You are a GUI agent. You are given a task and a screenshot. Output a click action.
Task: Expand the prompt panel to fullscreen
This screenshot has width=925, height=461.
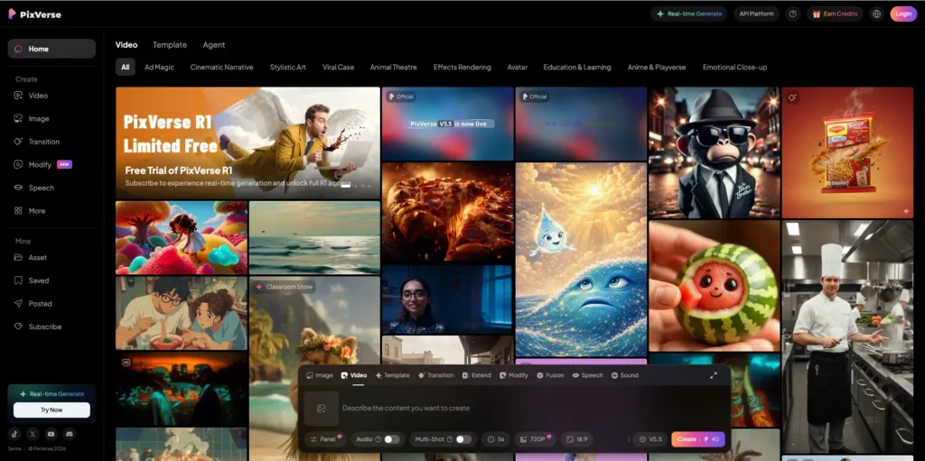pyautogui.click(x=714, y=375)
